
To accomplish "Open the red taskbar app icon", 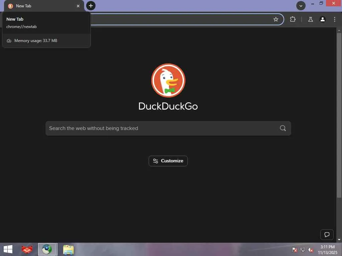I will point(27,249).
